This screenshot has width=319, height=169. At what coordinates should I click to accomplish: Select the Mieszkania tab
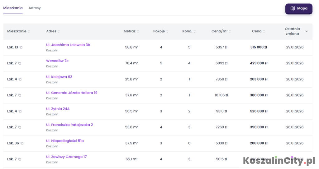[13, 8]
